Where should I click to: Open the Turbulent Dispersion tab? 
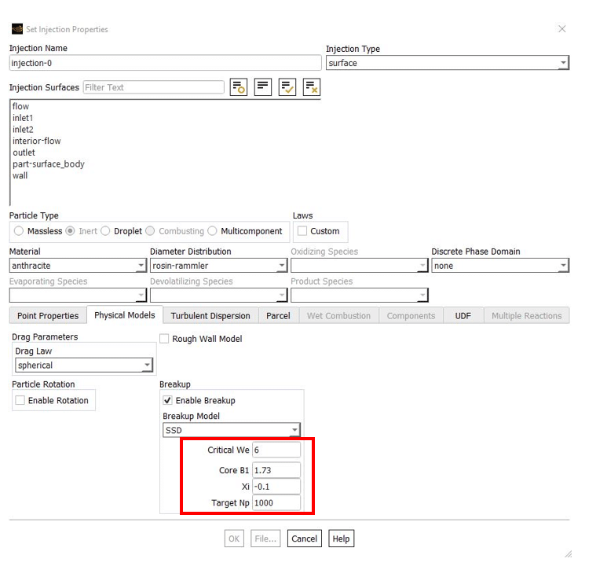[x=210, y=316]
